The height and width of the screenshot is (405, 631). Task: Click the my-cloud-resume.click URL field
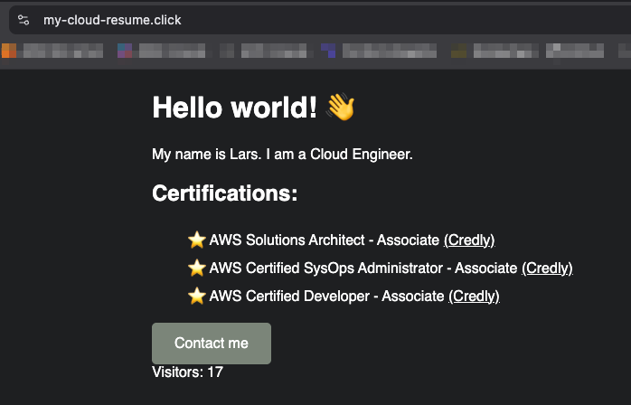coord(320,20)
